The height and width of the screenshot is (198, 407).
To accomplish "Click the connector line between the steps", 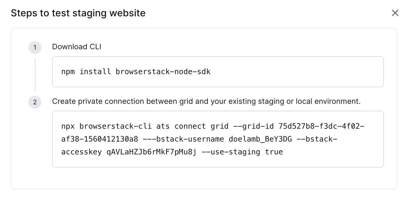I will (35, 75).
